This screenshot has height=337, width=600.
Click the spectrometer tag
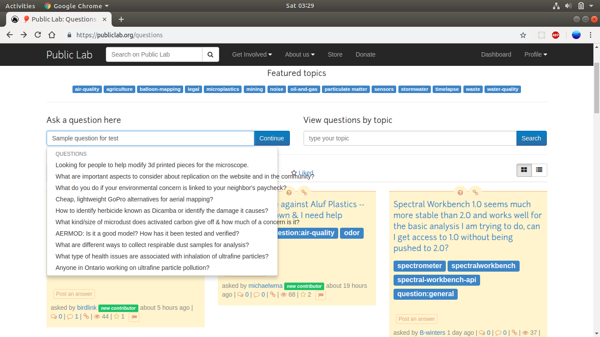pos(419,266)
